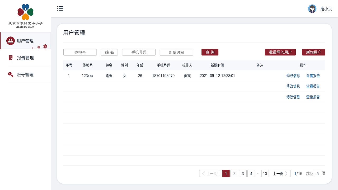Click operator cell 美霞
The image size is (338, 190).
[x=187, y=76]
